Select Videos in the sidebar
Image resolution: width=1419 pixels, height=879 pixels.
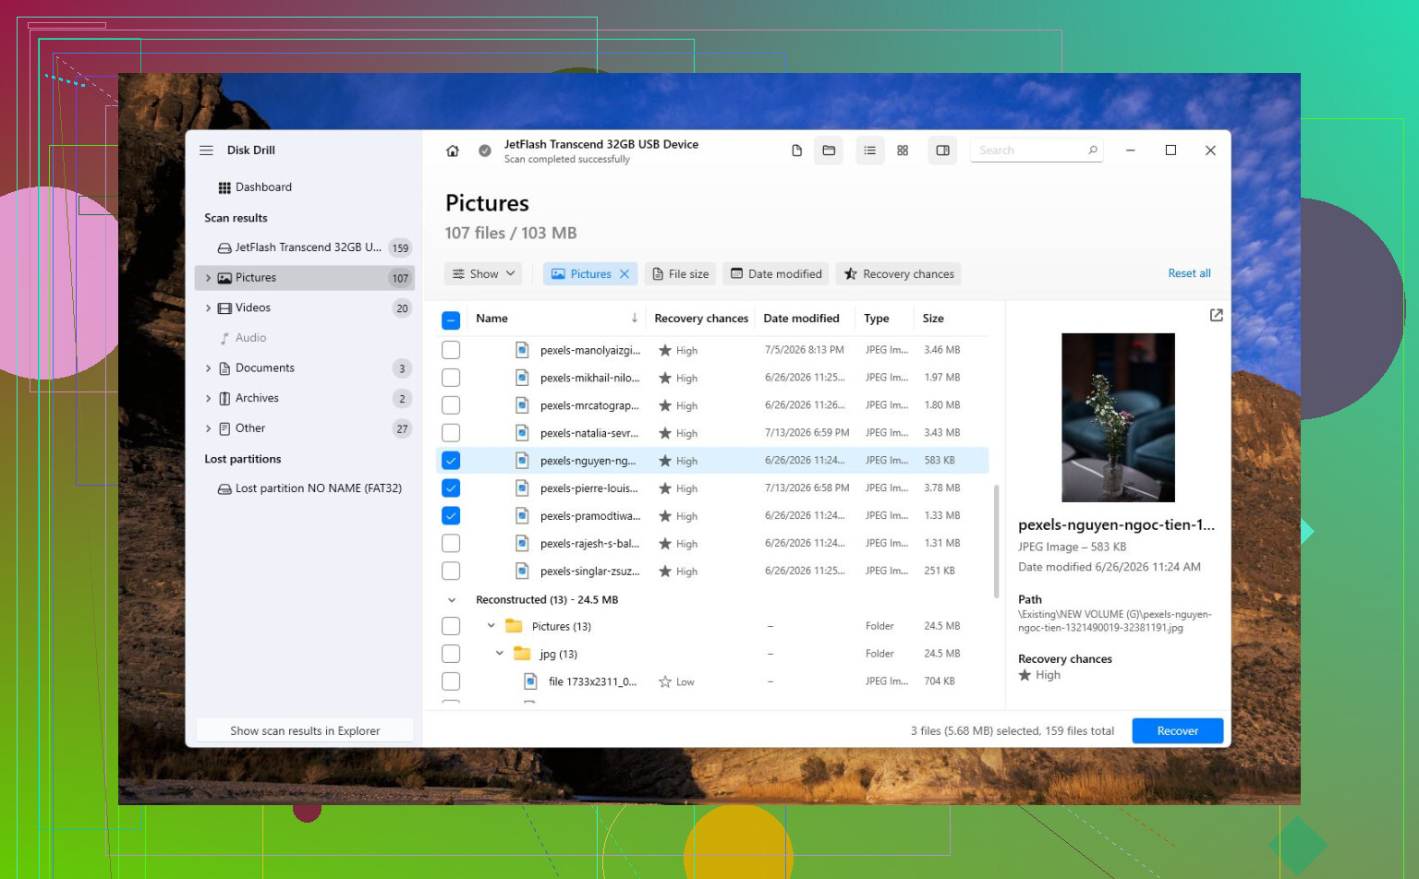(305, 308)
